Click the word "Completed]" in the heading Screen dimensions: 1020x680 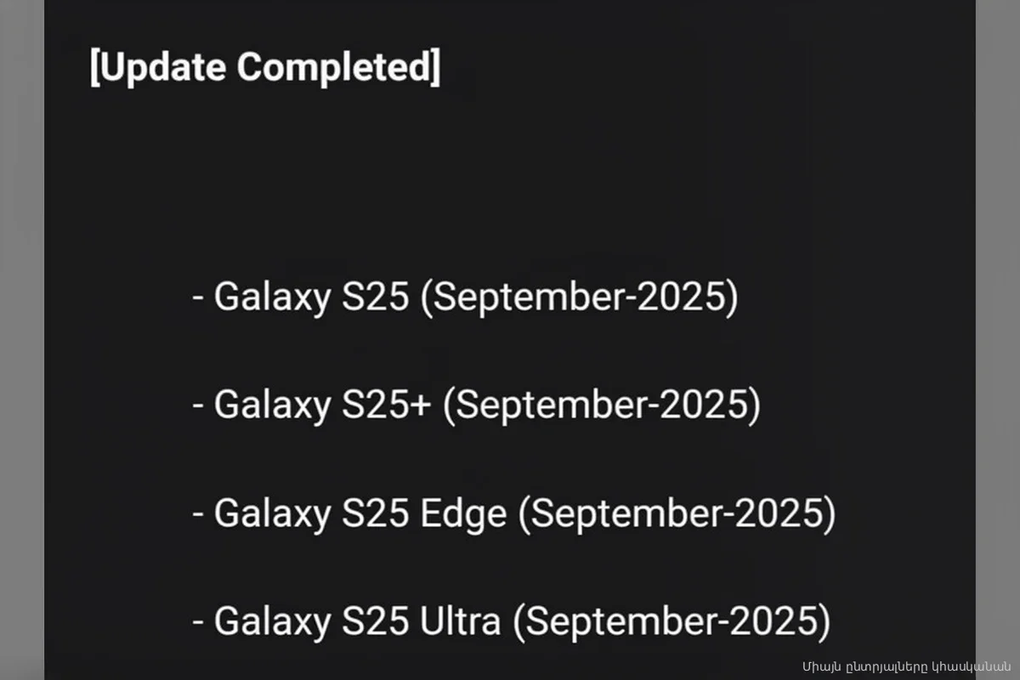click(338, 68)
